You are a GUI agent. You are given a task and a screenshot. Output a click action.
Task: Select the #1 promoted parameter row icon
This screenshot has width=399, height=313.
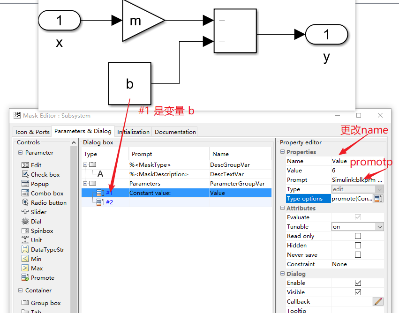click(100, 193)
